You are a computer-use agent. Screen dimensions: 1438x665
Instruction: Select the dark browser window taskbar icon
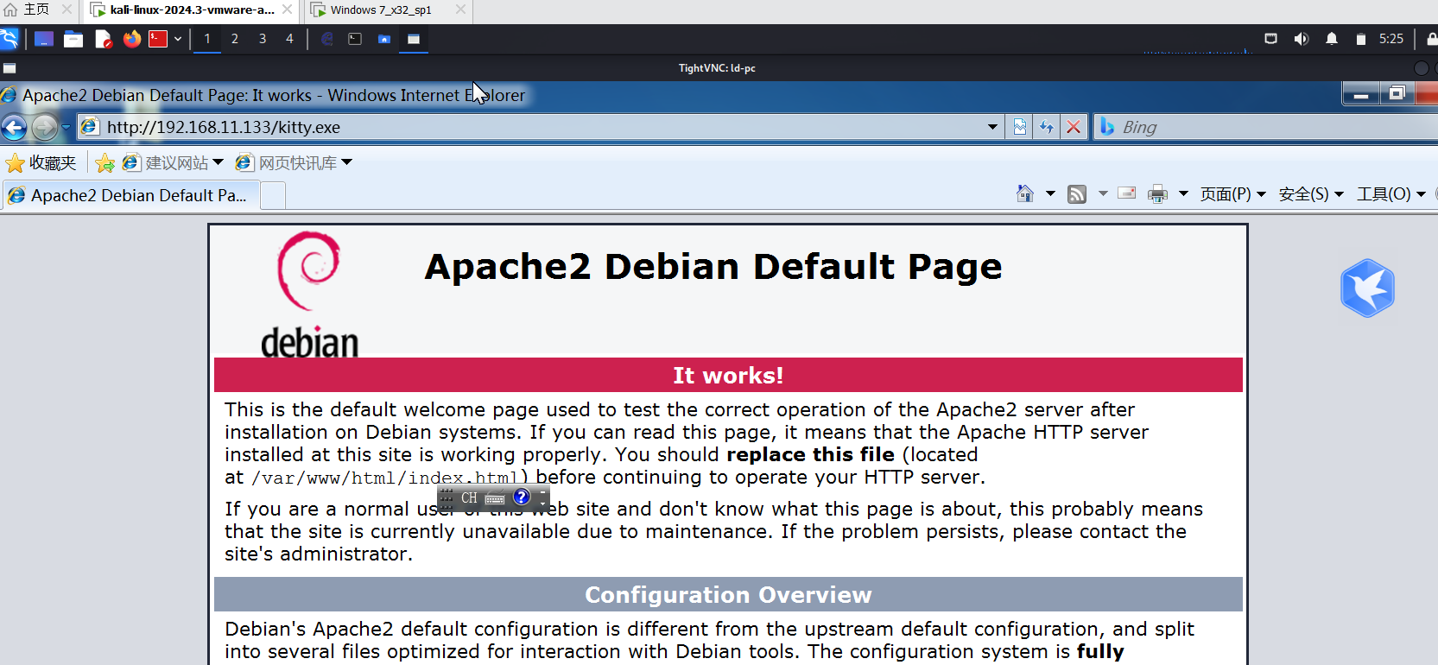coord(327,39)
